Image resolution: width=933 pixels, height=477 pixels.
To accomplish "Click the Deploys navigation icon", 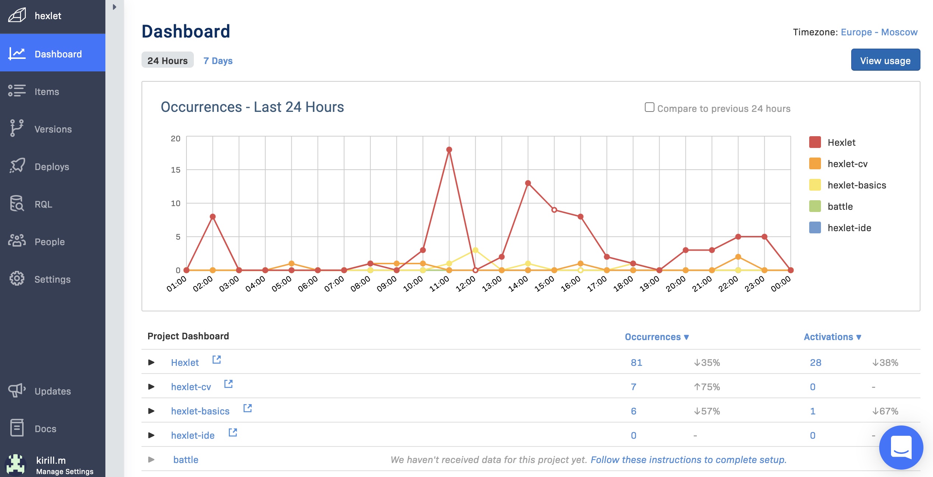I will (17, 166).
